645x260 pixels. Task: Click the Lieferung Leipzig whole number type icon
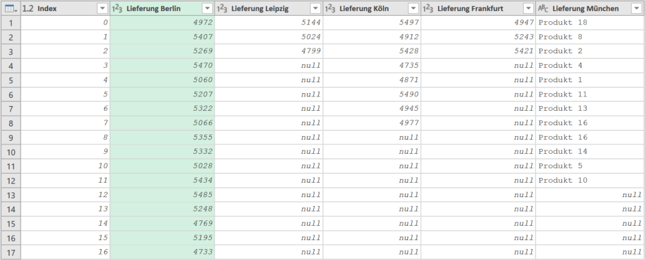point(221,9)
